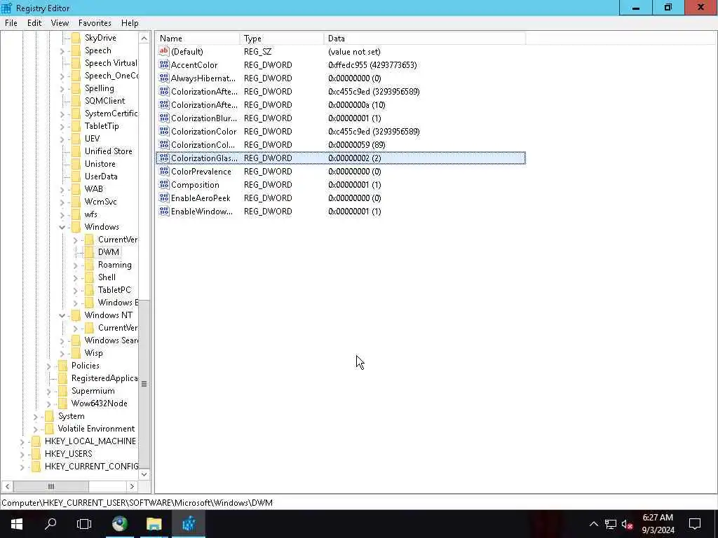This screenshot has width=718, height=538.
Task: Click the EnableWindow... value icon
Action: (164, 212)
